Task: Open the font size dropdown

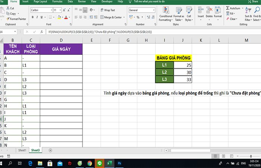Action: [x=60, y=10]
